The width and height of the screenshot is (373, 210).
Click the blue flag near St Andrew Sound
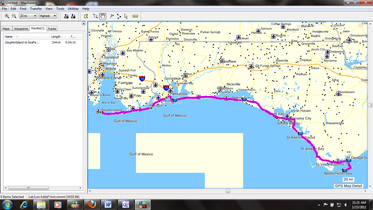300,133
